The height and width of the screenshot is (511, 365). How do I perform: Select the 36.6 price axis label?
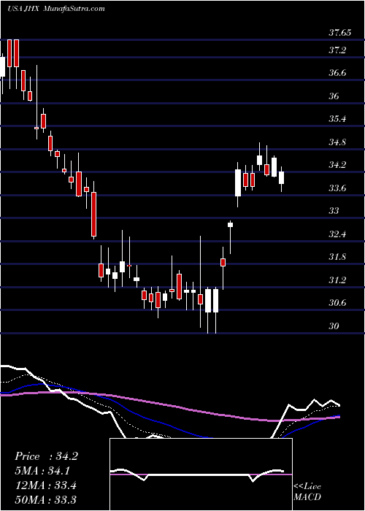click(337, 73)
